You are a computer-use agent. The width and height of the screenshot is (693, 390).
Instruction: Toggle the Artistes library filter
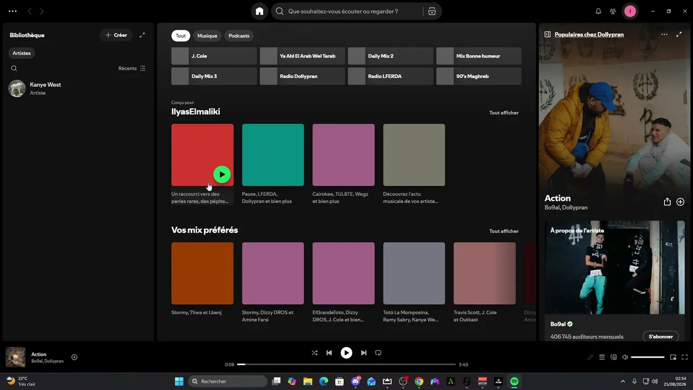click(x=22, y=53)
